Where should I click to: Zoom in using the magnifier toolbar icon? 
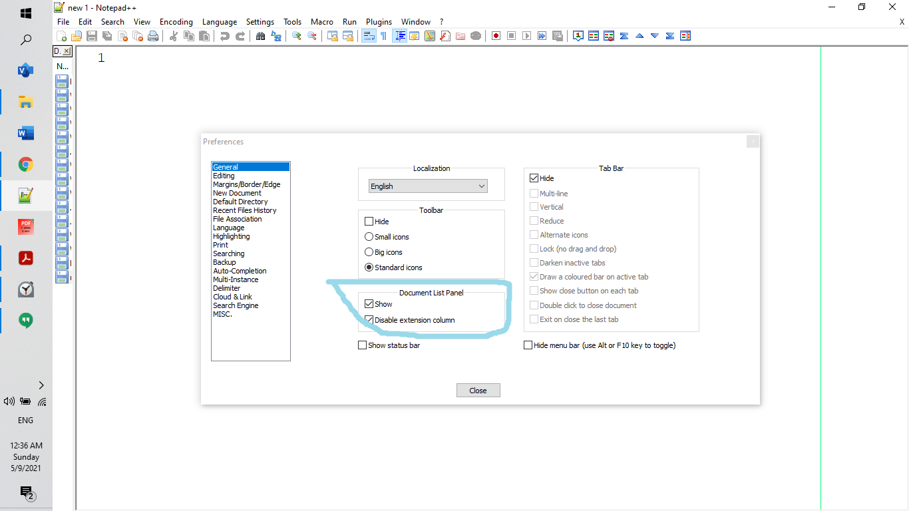[x=296, y=35]
